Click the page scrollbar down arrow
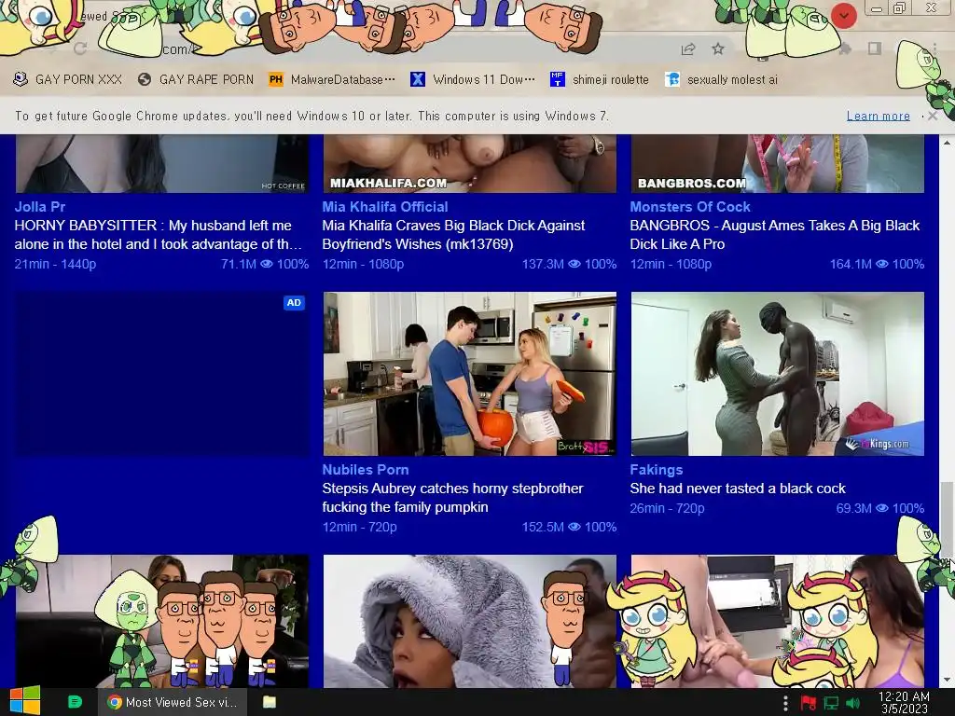Viewport: 955px width, 716px height. [947, 680]
